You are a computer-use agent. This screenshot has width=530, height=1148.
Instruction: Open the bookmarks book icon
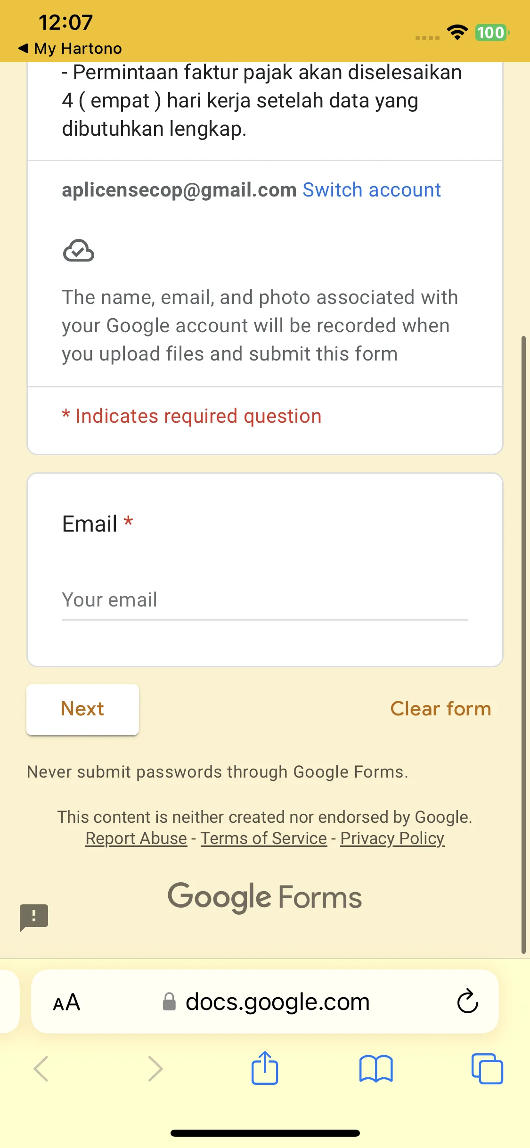click(x=375, y=1068)
